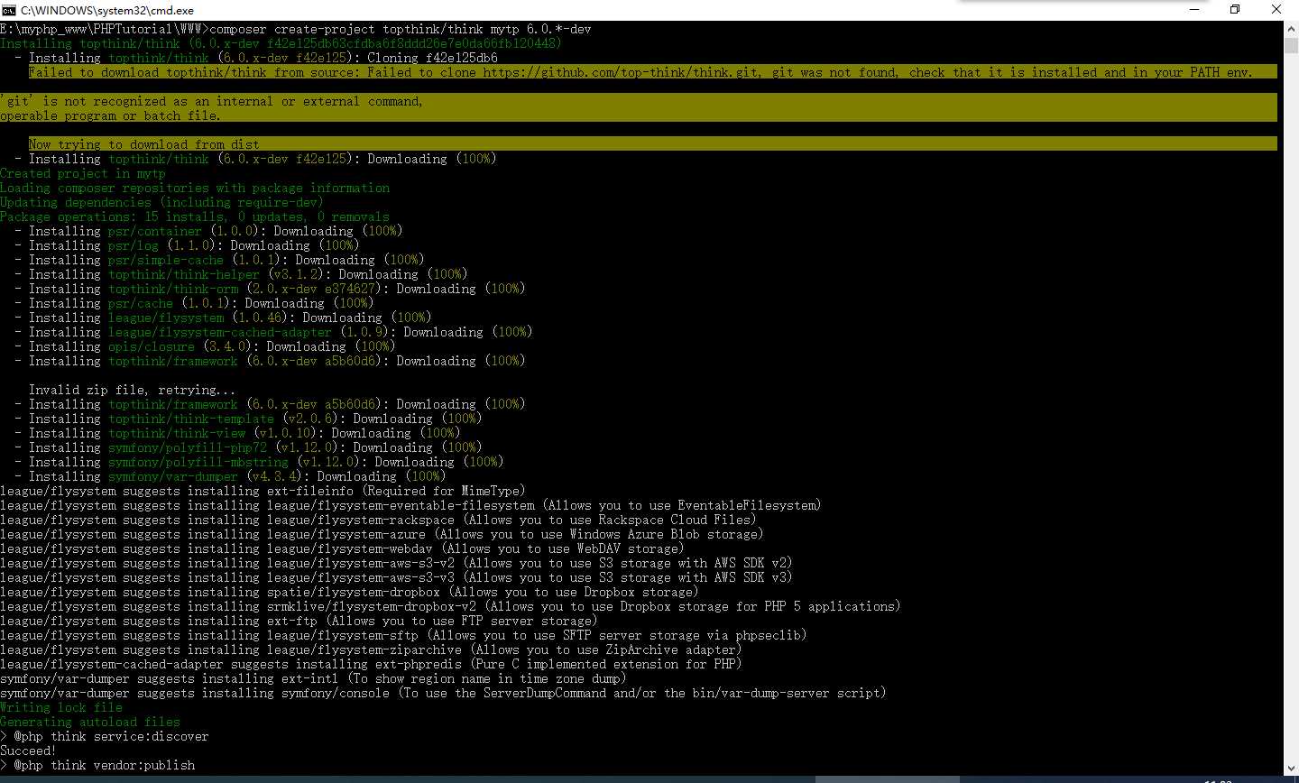Screen dimensions: 1299x783
Task: Click the topthink/think-view package name
Action: tap(177, 433)
